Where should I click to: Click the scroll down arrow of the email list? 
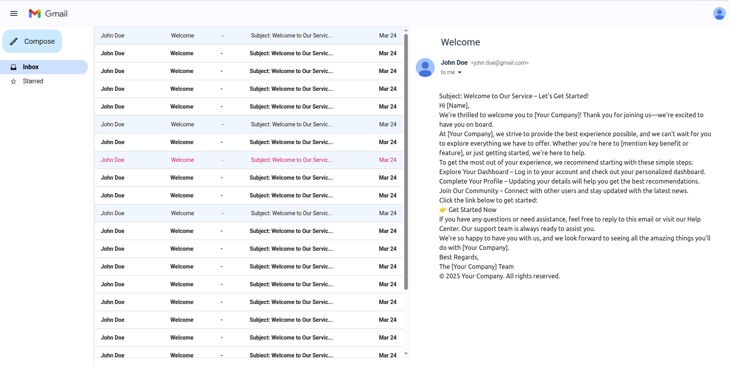pyautogui.click(x=406, y=354)
